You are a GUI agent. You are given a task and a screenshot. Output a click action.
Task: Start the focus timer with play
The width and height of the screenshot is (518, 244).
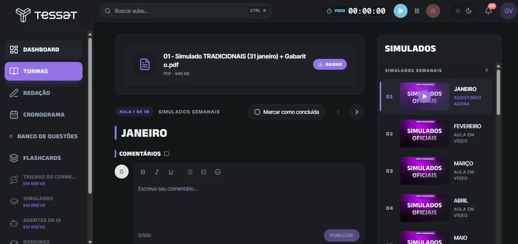coord(401,11)
